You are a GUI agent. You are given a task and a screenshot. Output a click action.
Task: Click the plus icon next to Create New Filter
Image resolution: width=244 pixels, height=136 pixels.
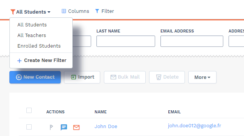(19, 60)
